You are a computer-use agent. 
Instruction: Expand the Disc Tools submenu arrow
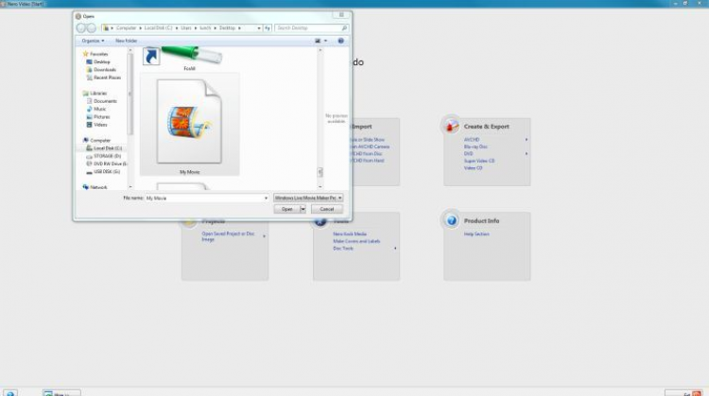395,249
